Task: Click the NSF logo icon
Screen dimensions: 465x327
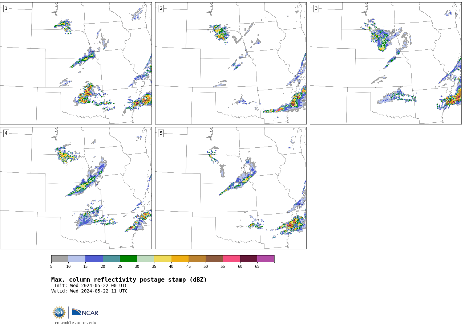Action: click(x=59, y=312)
